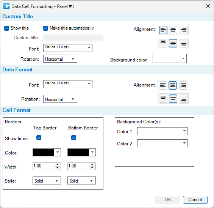This screenshot has width=214, height=208.
Task: Click the Cell Format section header
Action: pyautogui.click(x=17, y=110)
